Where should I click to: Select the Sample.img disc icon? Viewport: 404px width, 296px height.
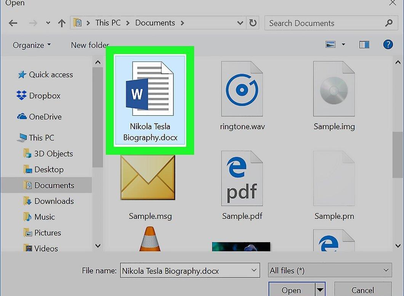click(334, 89)
